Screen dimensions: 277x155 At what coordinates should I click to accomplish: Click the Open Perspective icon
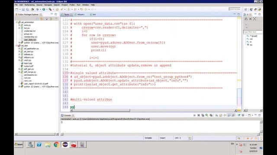tap(246, 9)
